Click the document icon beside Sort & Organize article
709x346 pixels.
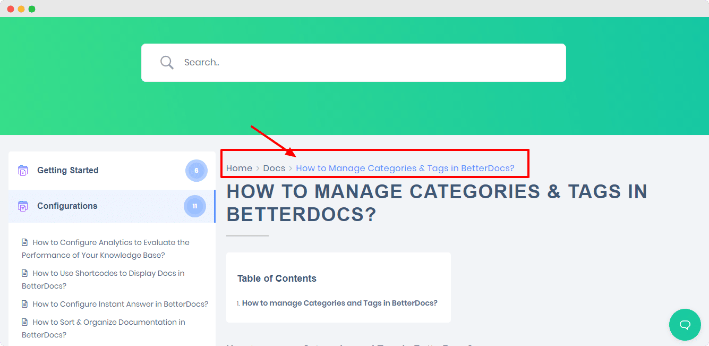[x=24, y=322]
